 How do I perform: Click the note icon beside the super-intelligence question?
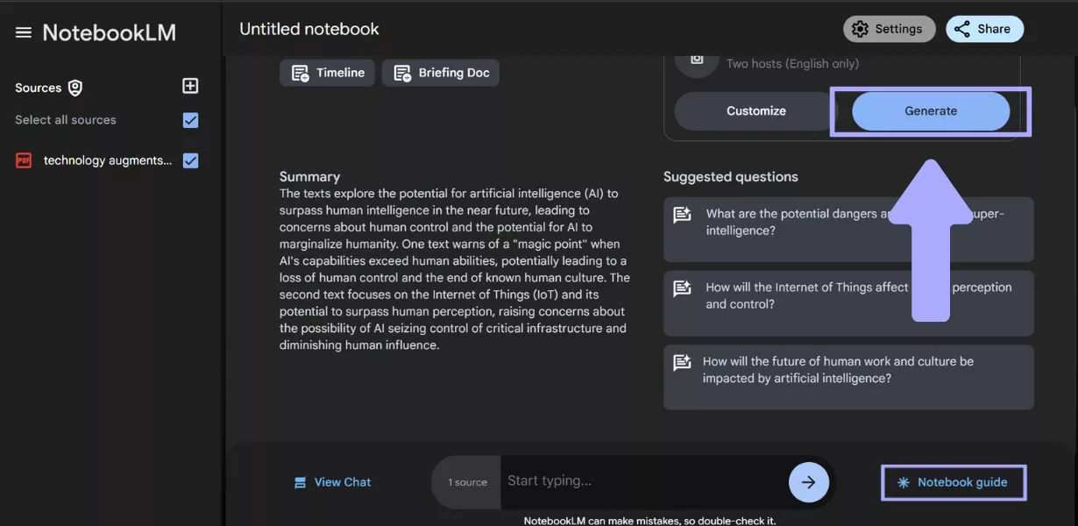pyautogui.click(x=684, y=213)
